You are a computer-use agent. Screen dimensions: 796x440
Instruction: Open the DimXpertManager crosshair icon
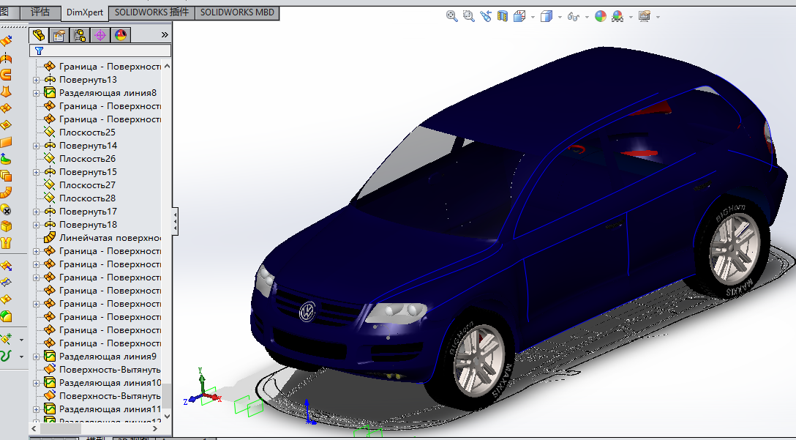tap(100, 35)
